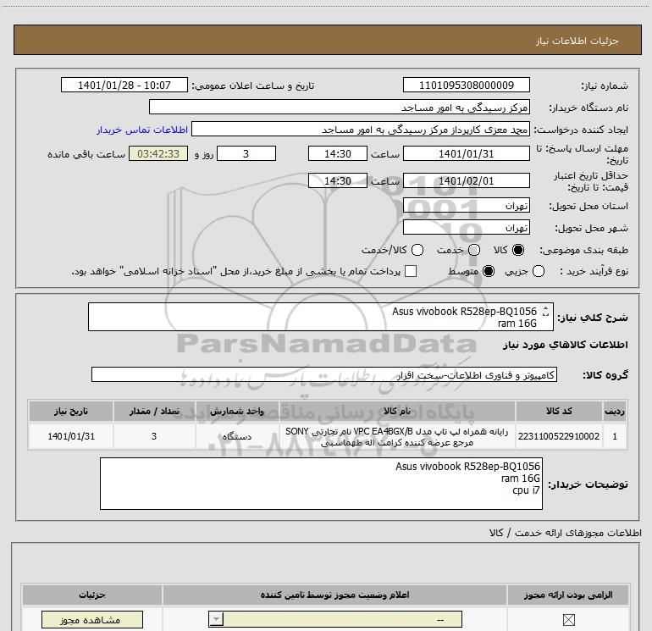Click the delivery province field تهران
Image resolution: width=652 pixels, height=631 pixels.
466,206
